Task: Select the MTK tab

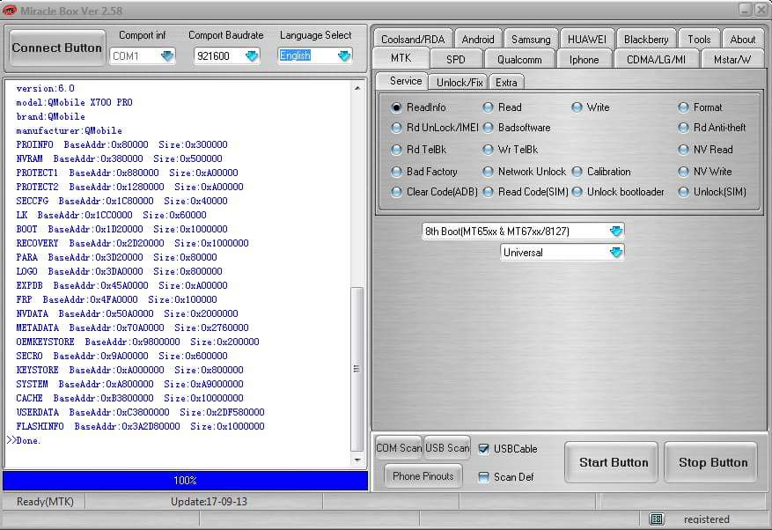Action: pyautogui.click(x=401, y=58)
